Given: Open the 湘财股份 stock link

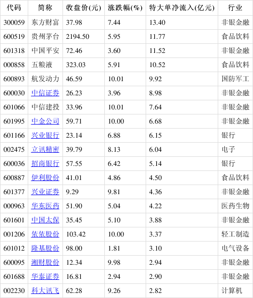Looking at the screenshot, I should pyautogui.click(x=45, y=263).
